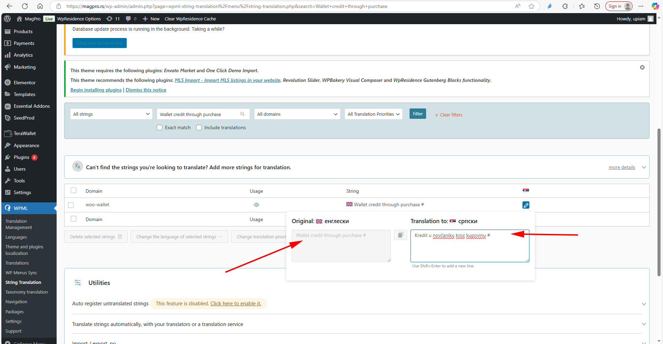Image resolution: width=663 pixels, height=344 pixels.
Task: Click the search magnifier in string field
Action: 242,114
